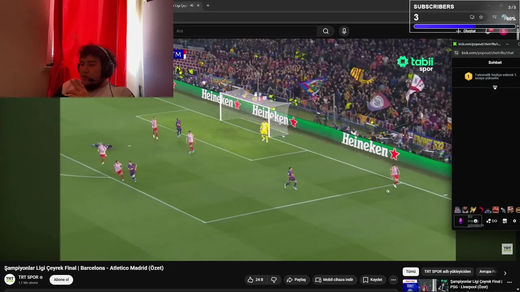Focus the YouTube Ara search field
Viewport: 520px width, 292px height.
pos(245,31)
